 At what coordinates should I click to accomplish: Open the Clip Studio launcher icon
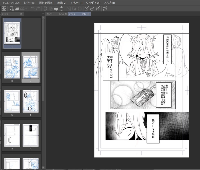[x=4, y=9]
